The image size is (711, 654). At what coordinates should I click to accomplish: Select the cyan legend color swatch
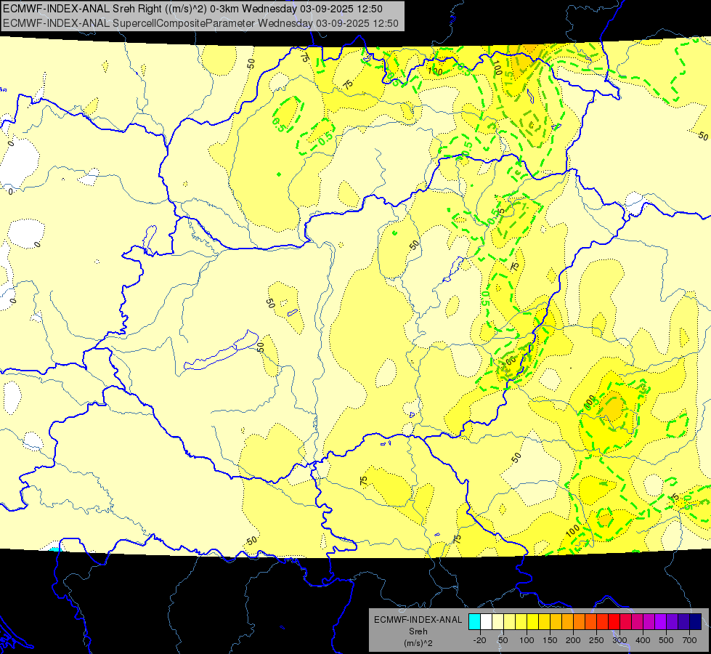click(x=474, y=622)
